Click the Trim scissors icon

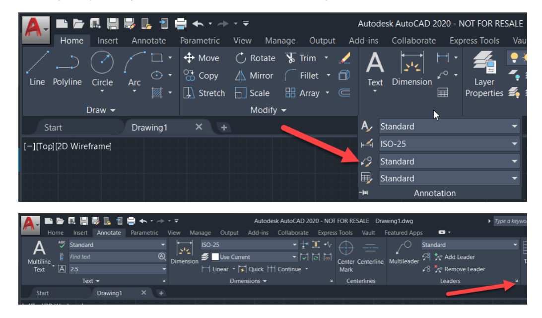coord(290,58)
